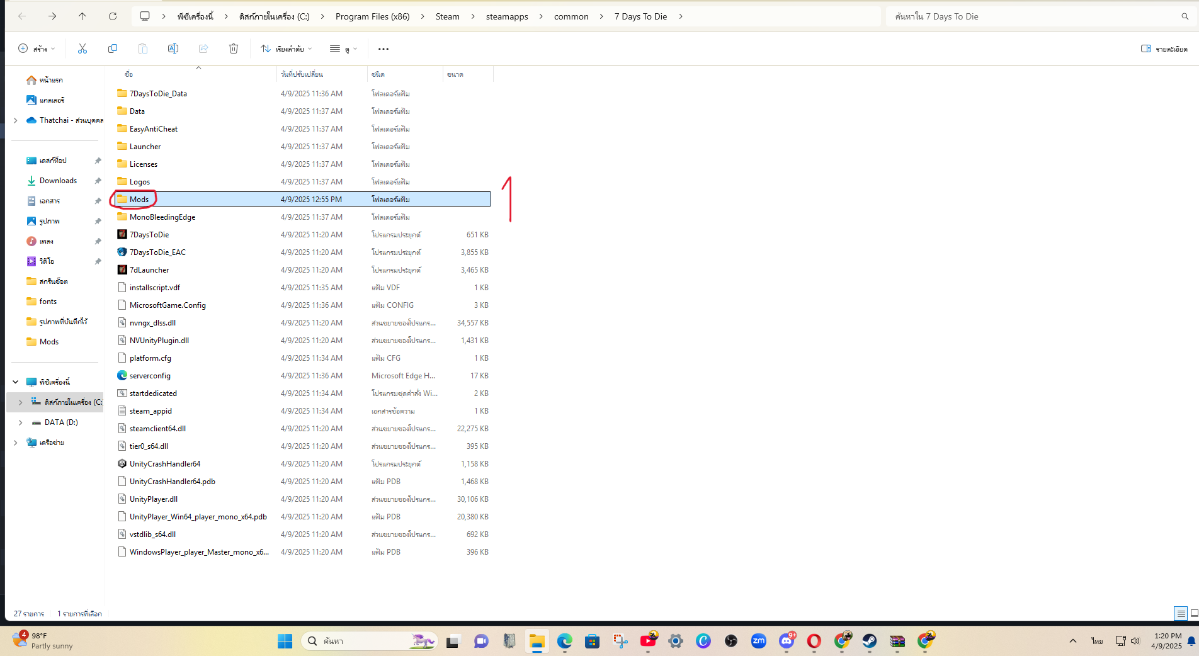Image resolution: width=1199 pixels, height=656 pixels.
Task: Show hidden system tray icons
Action: [1073, 641]
